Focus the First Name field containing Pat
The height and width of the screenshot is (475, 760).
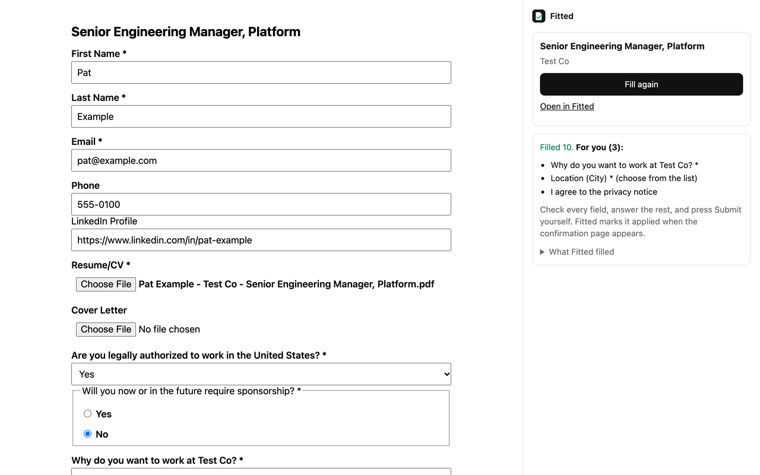click(261, 72)
